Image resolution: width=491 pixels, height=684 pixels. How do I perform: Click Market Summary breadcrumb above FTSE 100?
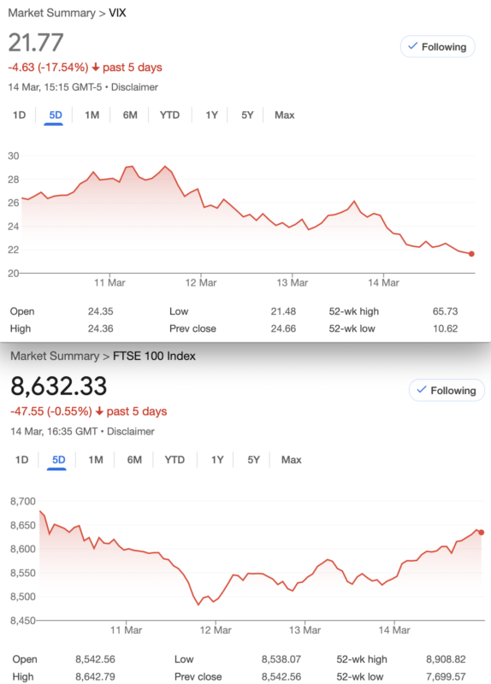coord(55,356)
